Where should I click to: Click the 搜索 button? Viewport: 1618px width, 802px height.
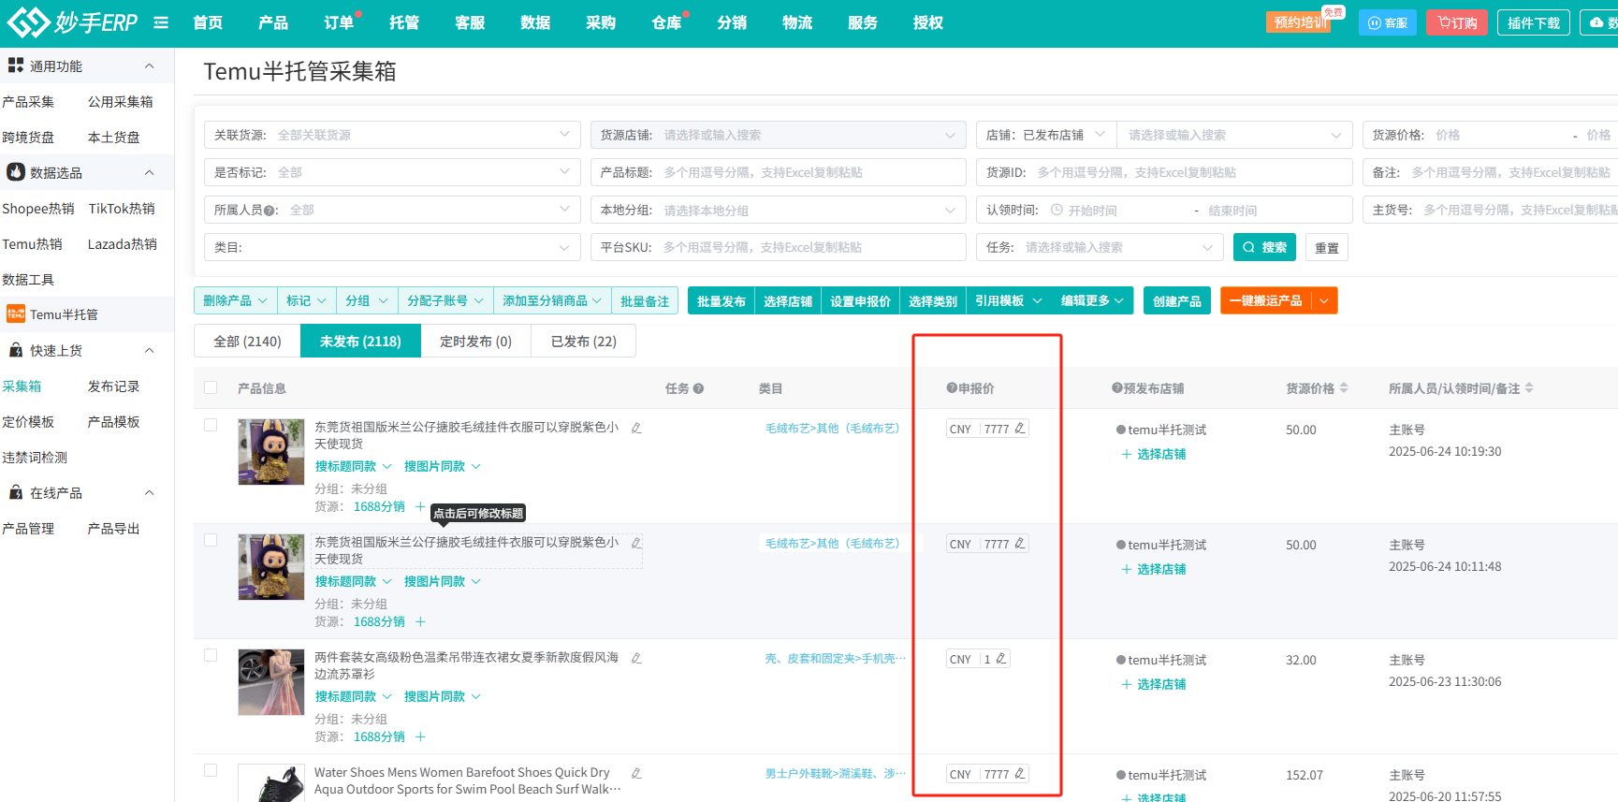click(1264, 247)
